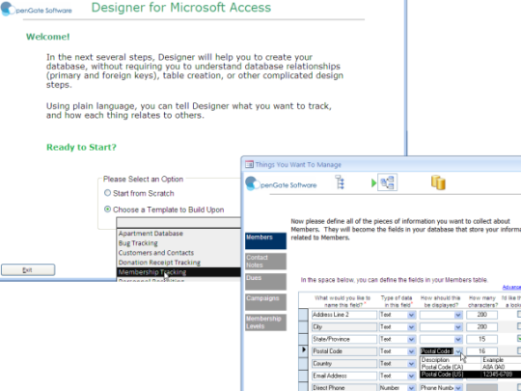Open the gold database cylinders icon
Screen dimensions: 521x391
(438, 182)
